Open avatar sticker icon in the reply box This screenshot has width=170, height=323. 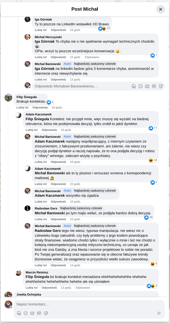point(134,86)
